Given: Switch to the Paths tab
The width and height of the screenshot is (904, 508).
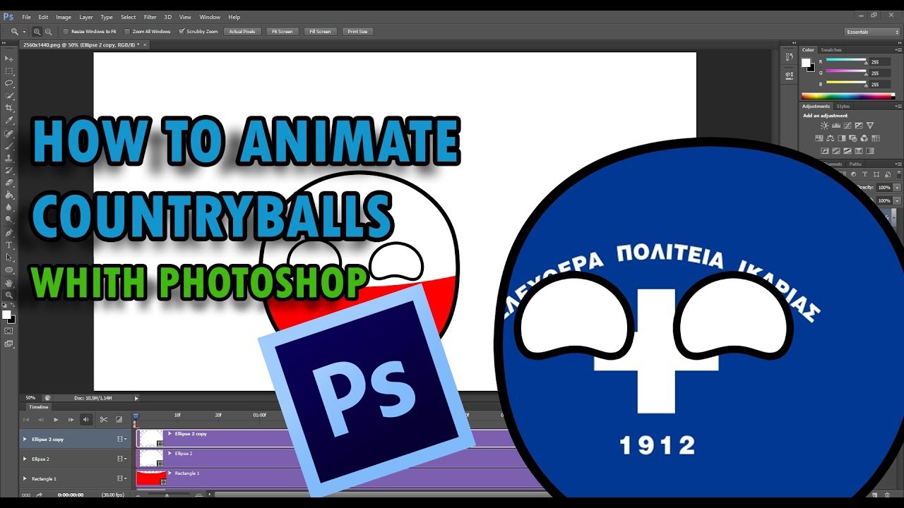Looking at the screenshot, I should [x=855, y=164].
